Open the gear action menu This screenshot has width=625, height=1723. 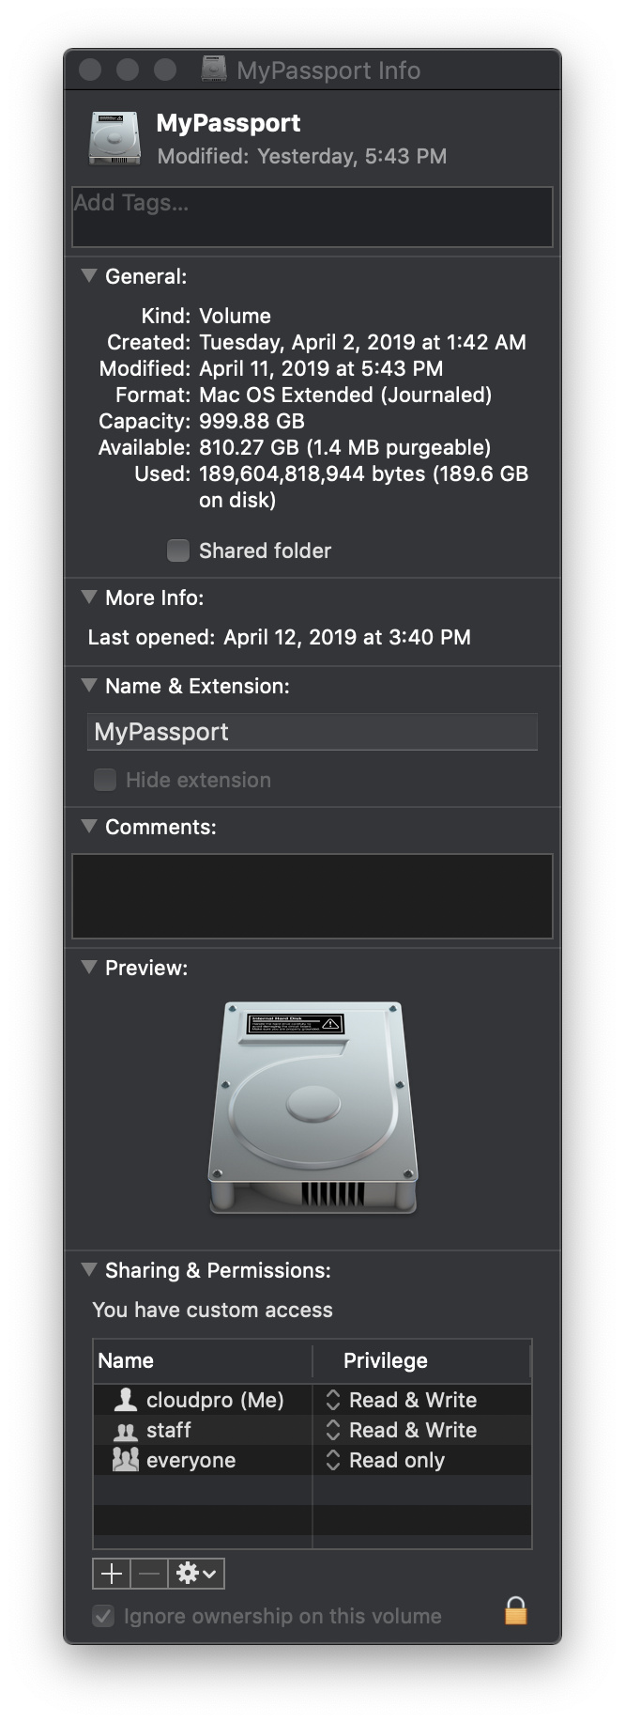pyautogui.click(x=196, y=1573)
